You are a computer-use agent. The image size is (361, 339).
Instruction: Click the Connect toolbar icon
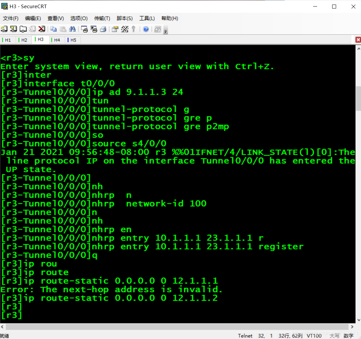(4, 29)
